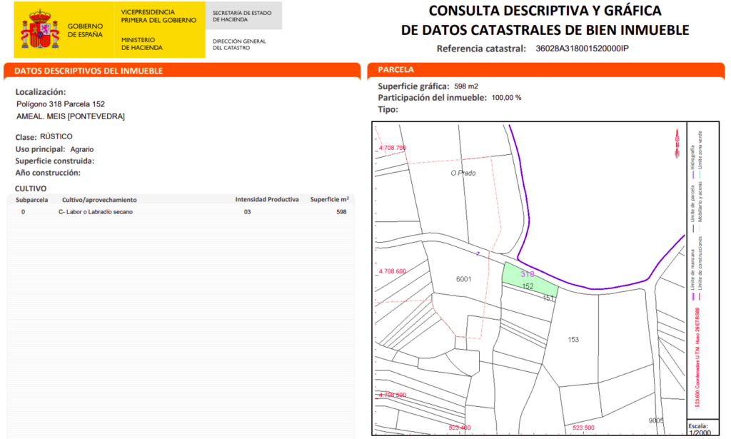Click the '100,00 %' participation value
The height and width of the screenshot is (439, 731).
tap(506, 98)
